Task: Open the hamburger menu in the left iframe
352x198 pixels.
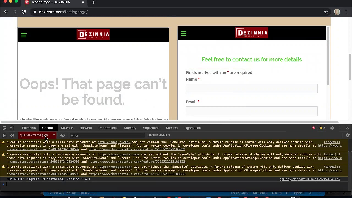Action: pyautogui.click(x=24, y=35)
